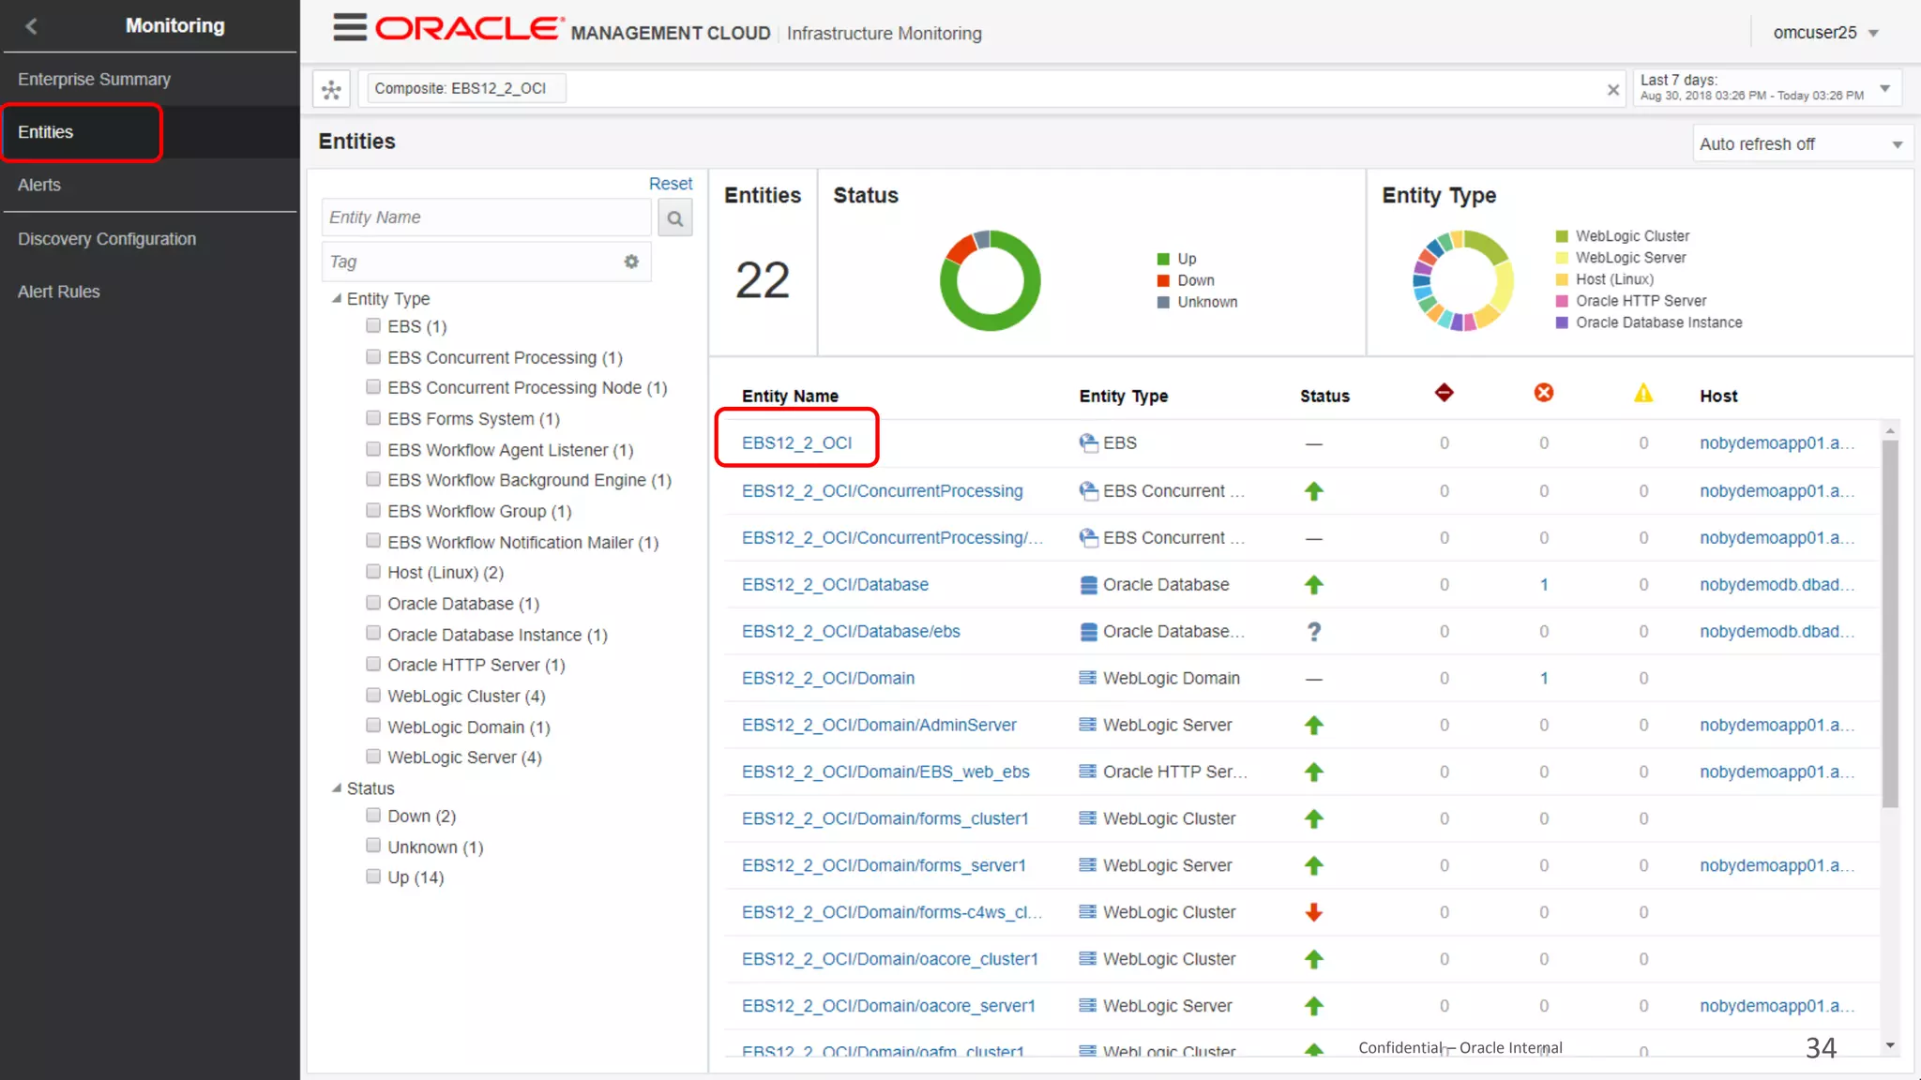Check EBS Concurrent Processing (1) filter
This screenshot has width=1921, height=1080.
point(373,356)
